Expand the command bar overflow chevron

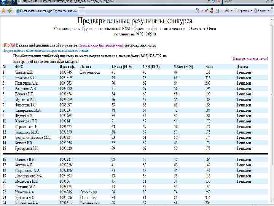click(272, 8)
